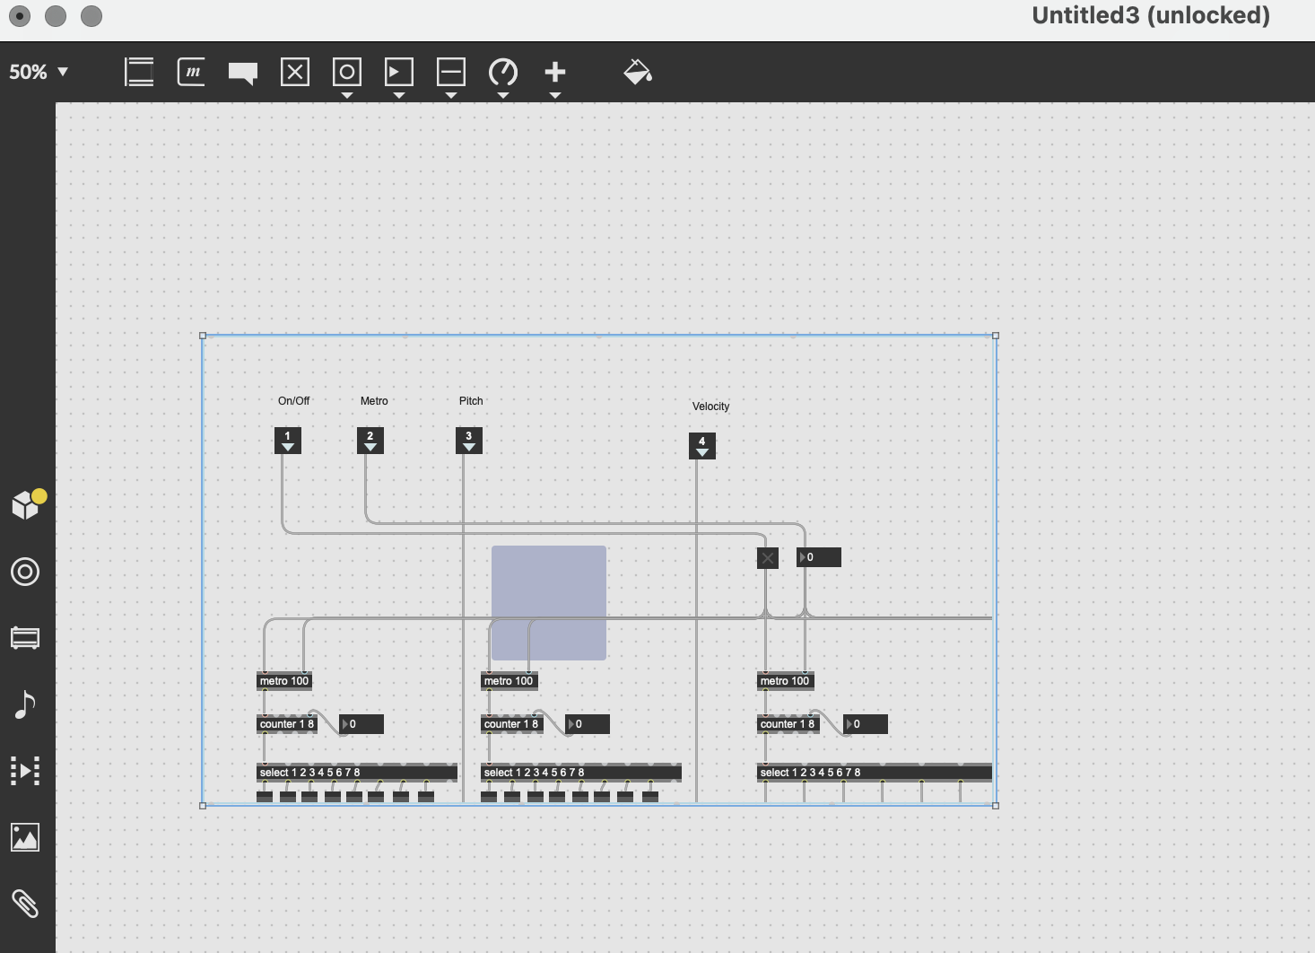Click the On/Off inlet numbered 1
This screenshot has width=1315, height=953.
[x=288, y=440]
